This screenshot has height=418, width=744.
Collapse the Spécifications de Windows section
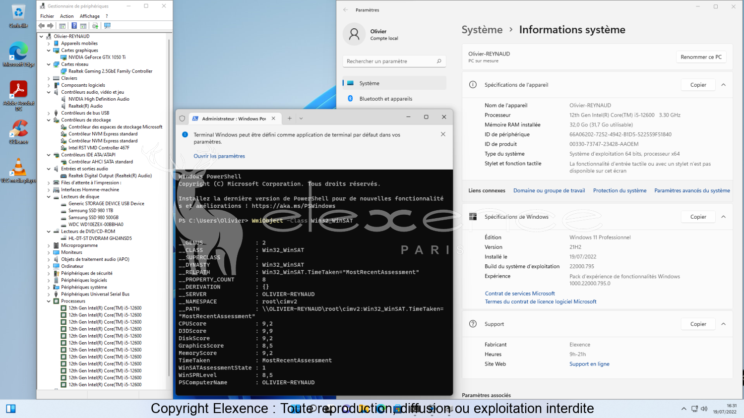click(724, 217)
